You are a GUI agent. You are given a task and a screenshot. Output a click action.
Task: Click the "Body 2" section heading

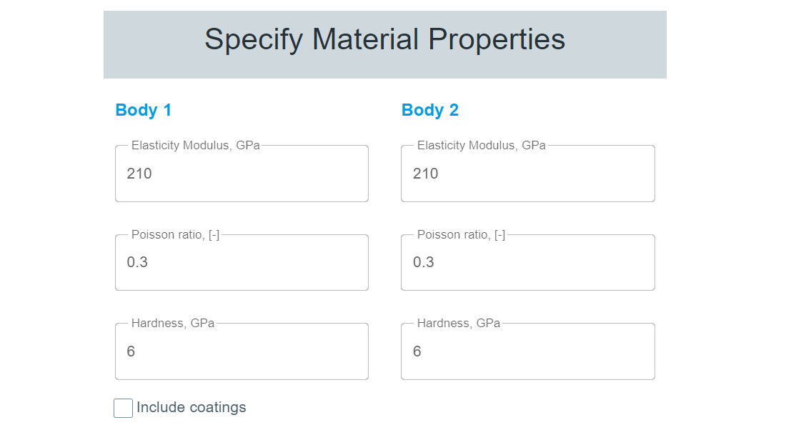(430, 110)
